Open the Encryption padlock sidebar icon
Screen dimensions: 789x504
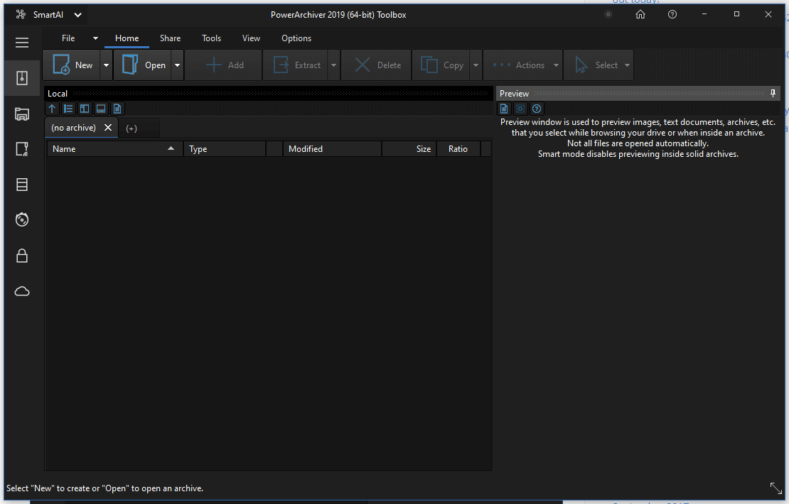point(21,256)
